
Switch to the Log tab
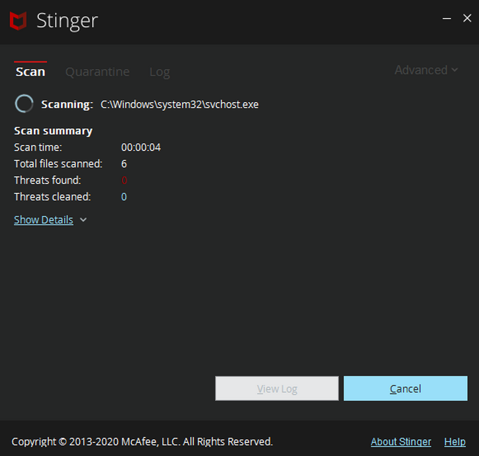pos(160,72)
